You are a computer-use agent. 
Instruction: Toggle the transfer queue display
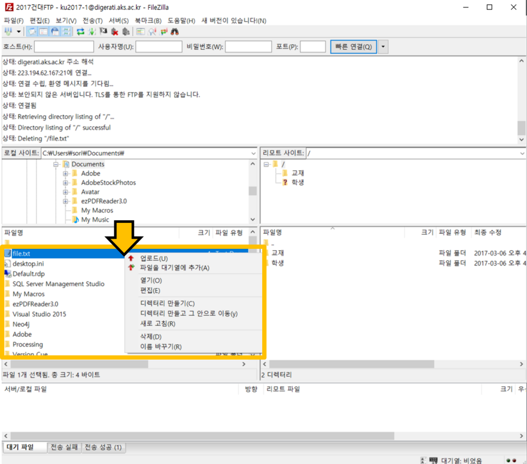(x=66, y=32)
